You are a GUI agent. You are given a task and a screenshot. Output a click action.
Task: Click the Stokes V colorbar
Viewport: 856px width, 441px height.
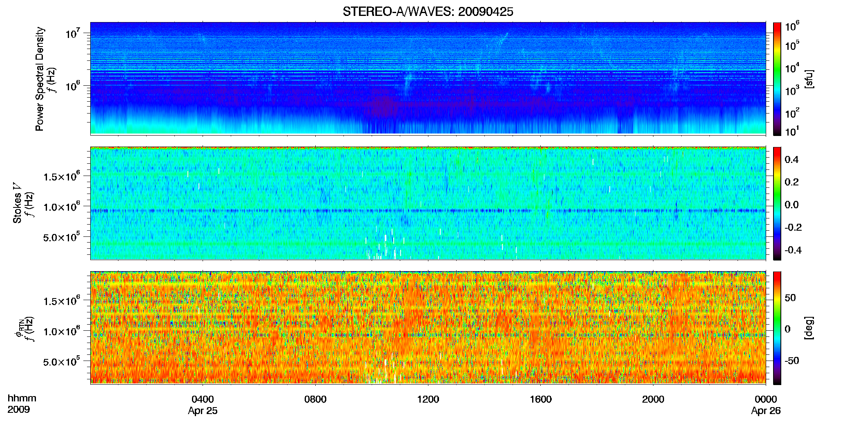pyautogui.click(x=777, y=204)
